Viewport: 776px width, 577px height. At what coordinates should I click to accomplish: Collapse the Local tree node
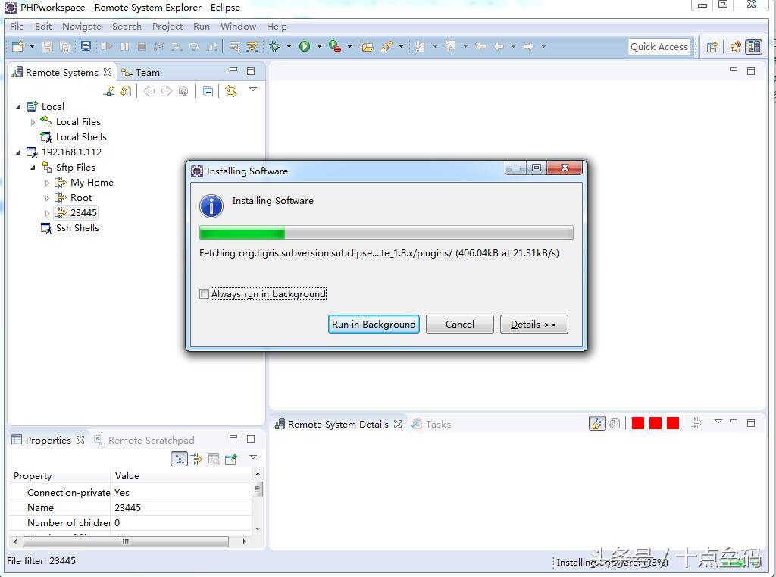tap(18, 106)
